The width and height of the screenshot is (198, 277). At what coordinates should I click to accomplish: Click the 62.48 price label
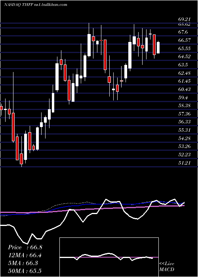coord(185,73)
